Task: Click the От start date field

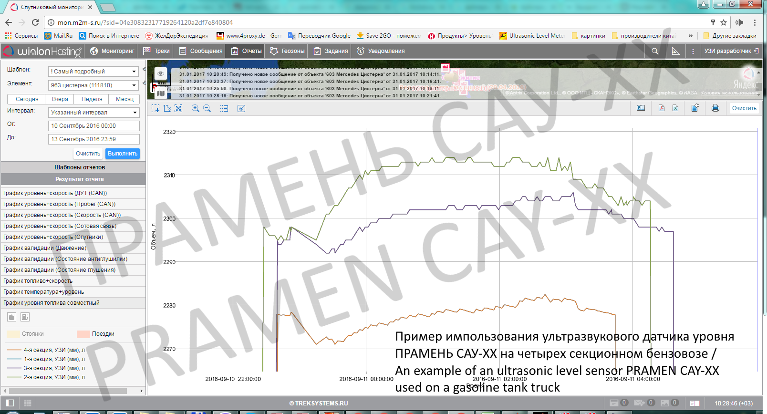Action: [94, 126]
